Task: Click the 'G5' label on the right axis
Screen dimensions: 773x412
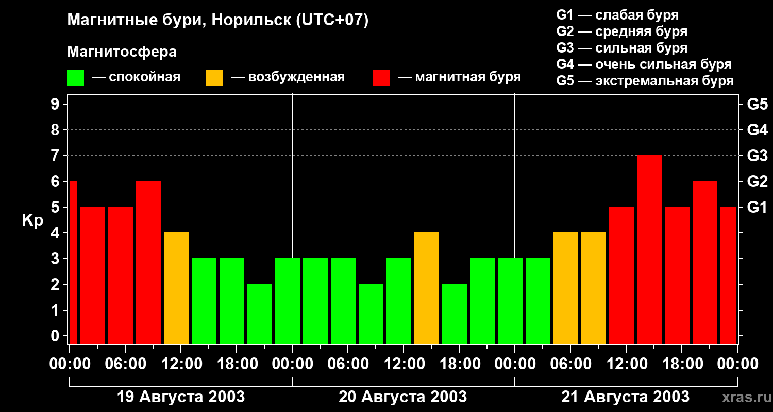Action: coord(757,104)
